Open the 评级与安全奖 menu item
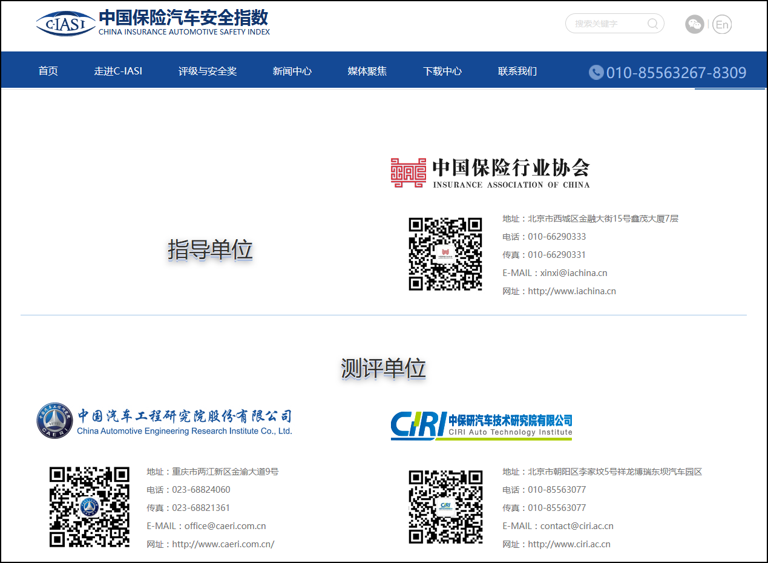Image resolution: width=768 pixels, height=563 pixels. pos(208,71)
